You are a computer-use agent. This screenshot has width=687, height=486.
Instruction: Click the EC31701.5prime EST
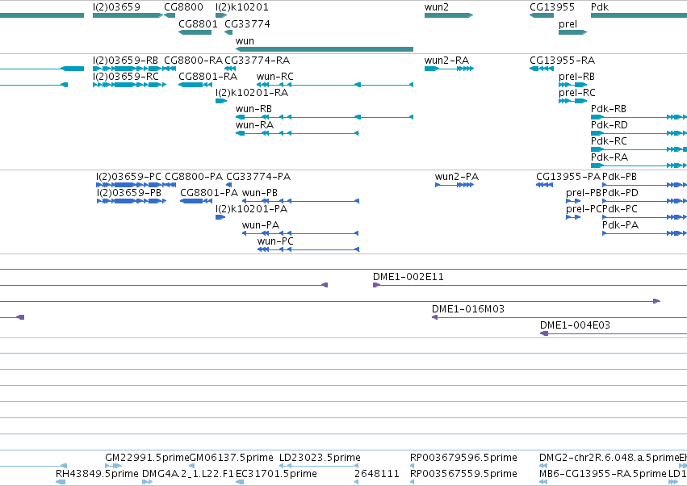[240, 483]
